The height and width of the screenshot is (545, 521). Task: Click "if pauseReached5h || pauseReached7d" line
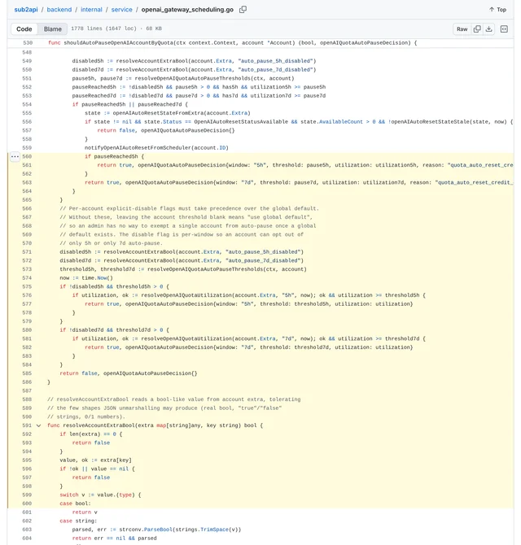tap(129, 104)
